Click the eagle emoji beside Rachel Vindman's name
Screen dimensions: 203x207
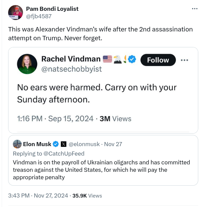point(117,59)
